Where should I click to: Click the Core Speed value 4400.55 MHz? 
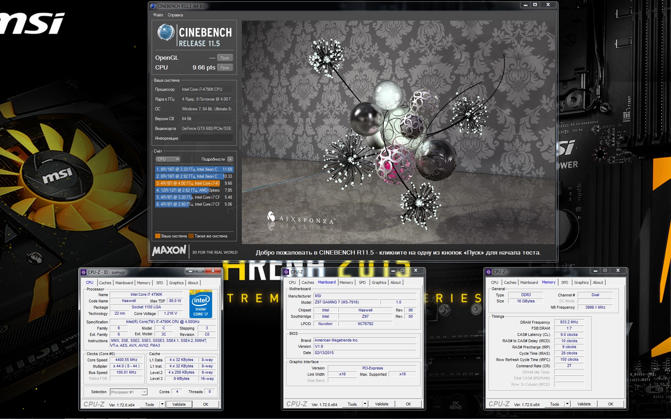[x=126, y=360]
